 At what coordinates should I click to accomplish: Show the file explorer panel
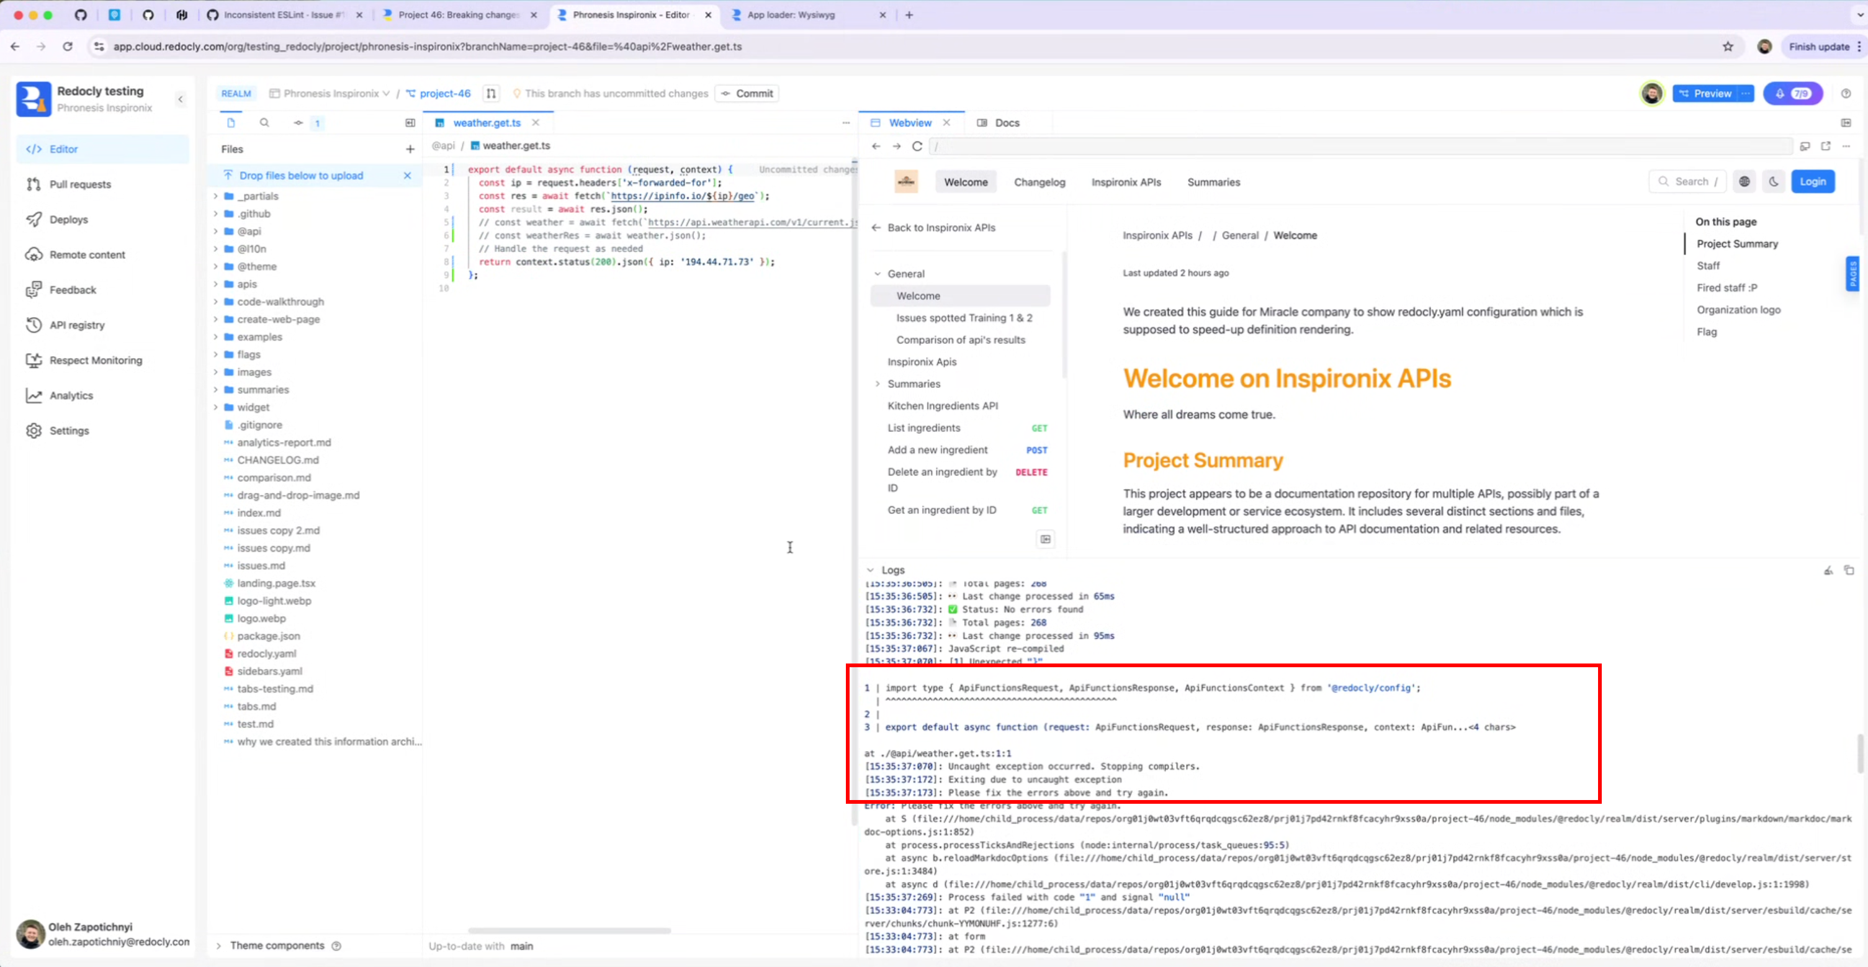(x=231, y=123)
